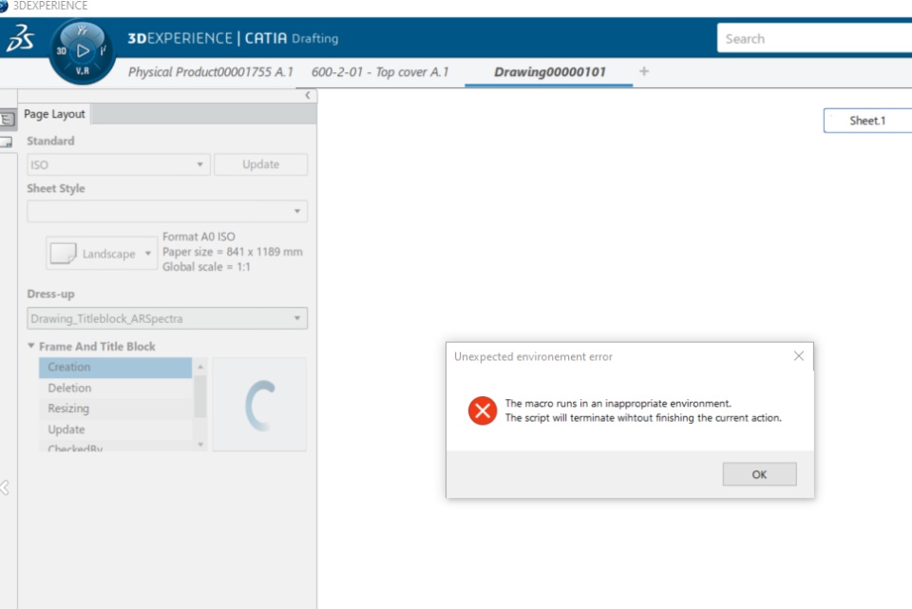Click the top quadrant of the compass

coord(83,30)
